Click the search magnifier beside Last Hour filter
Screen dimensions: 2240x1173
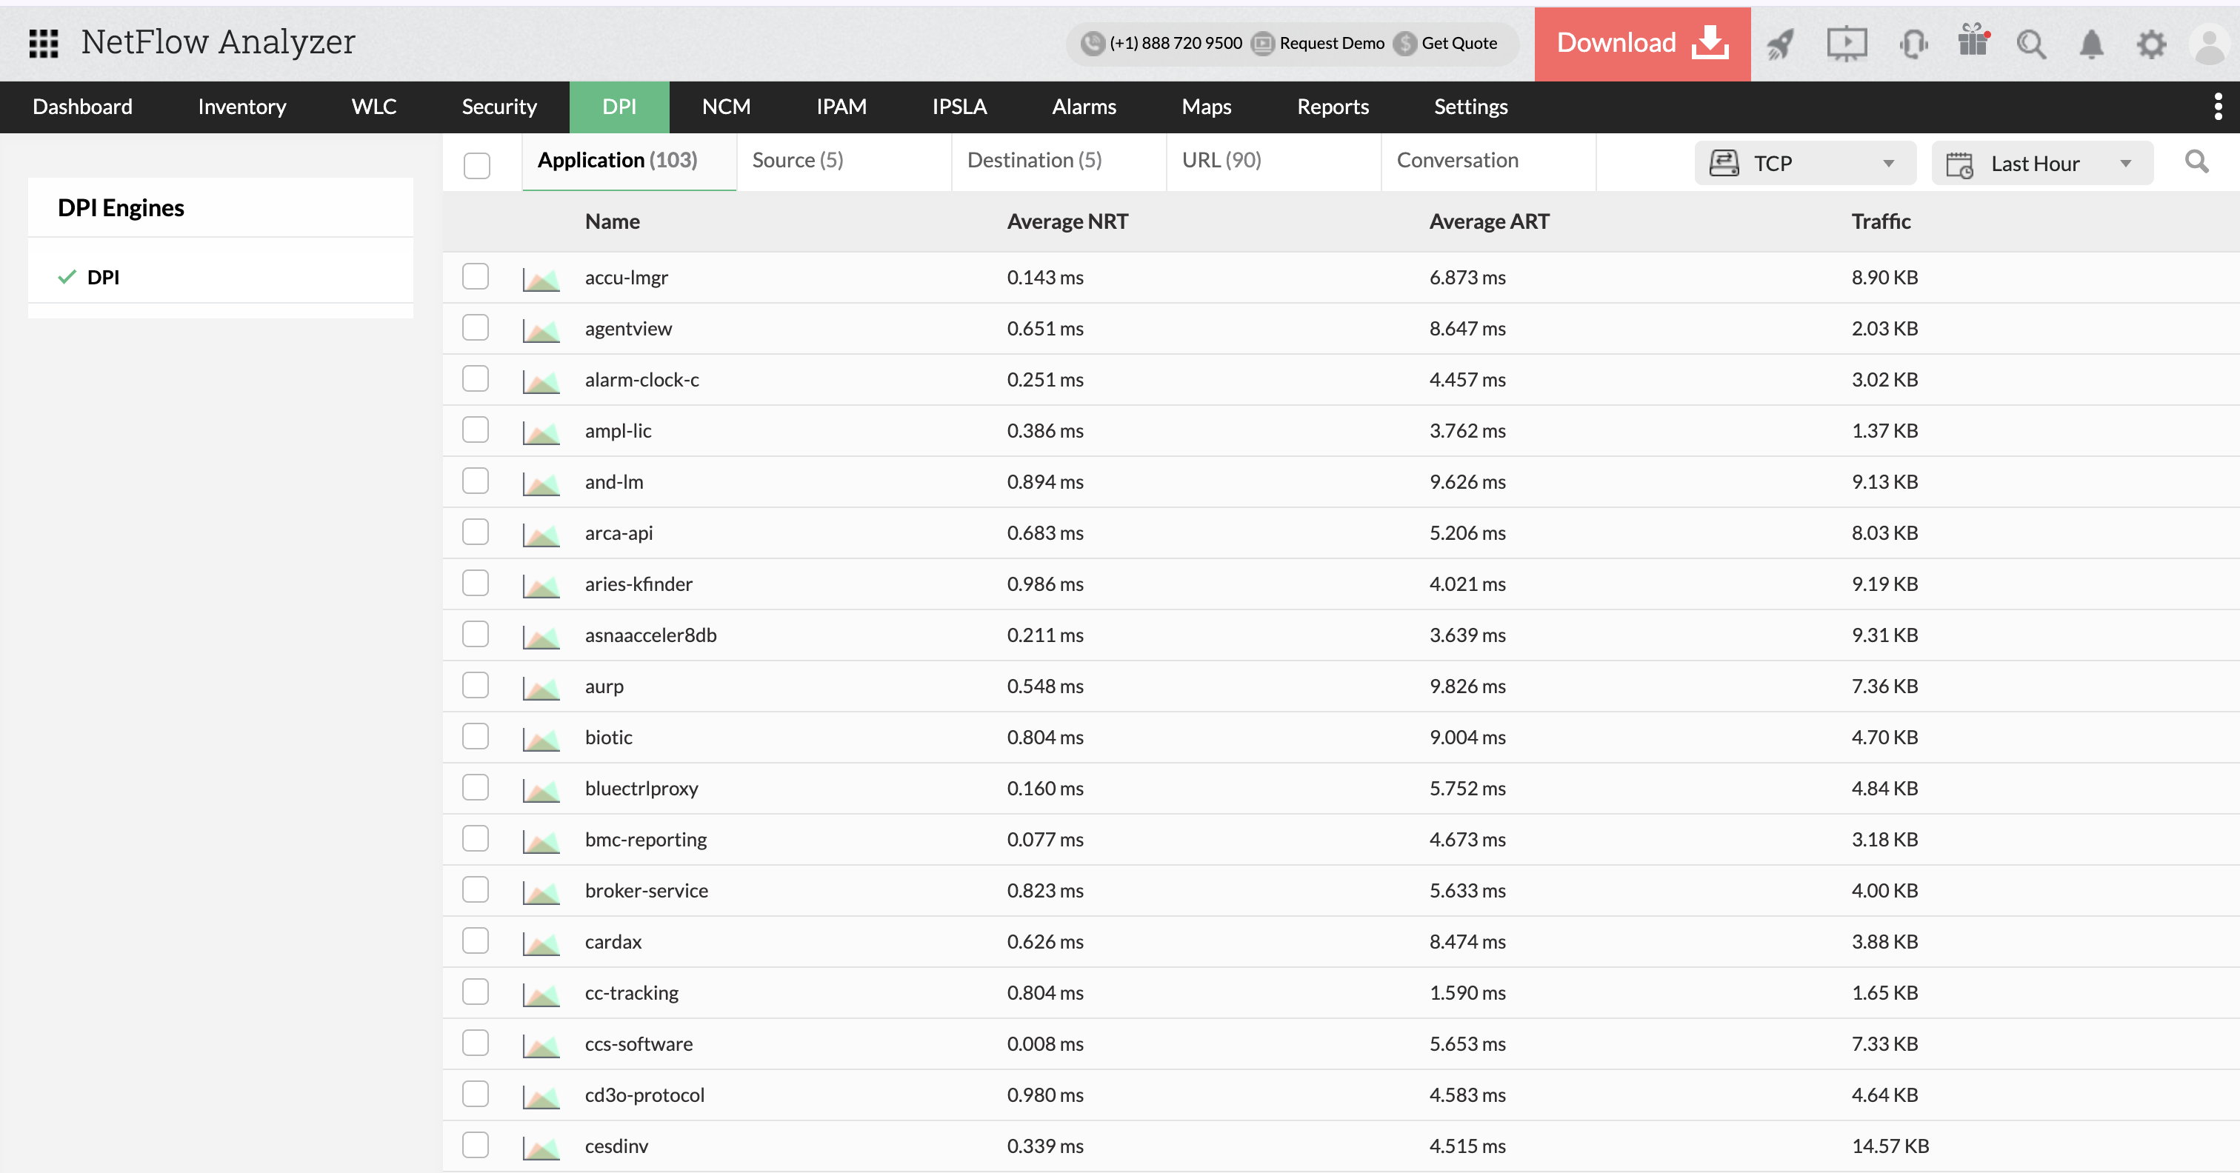coord(2197,161)
